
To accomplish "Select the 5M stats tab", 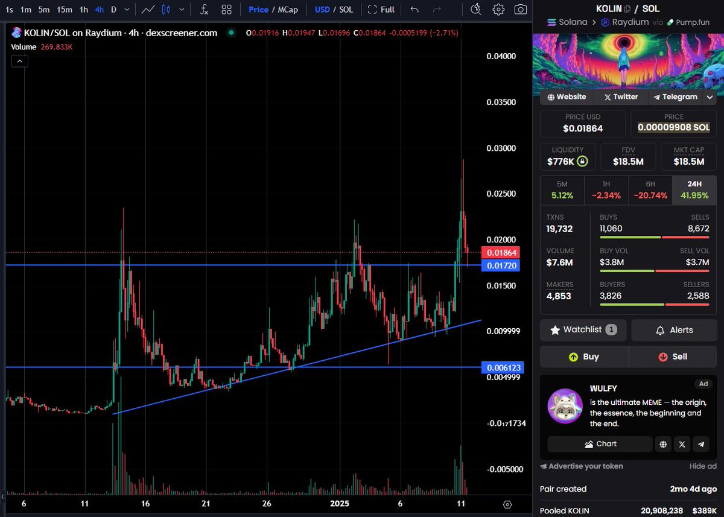I will click(x=562, y=190).
